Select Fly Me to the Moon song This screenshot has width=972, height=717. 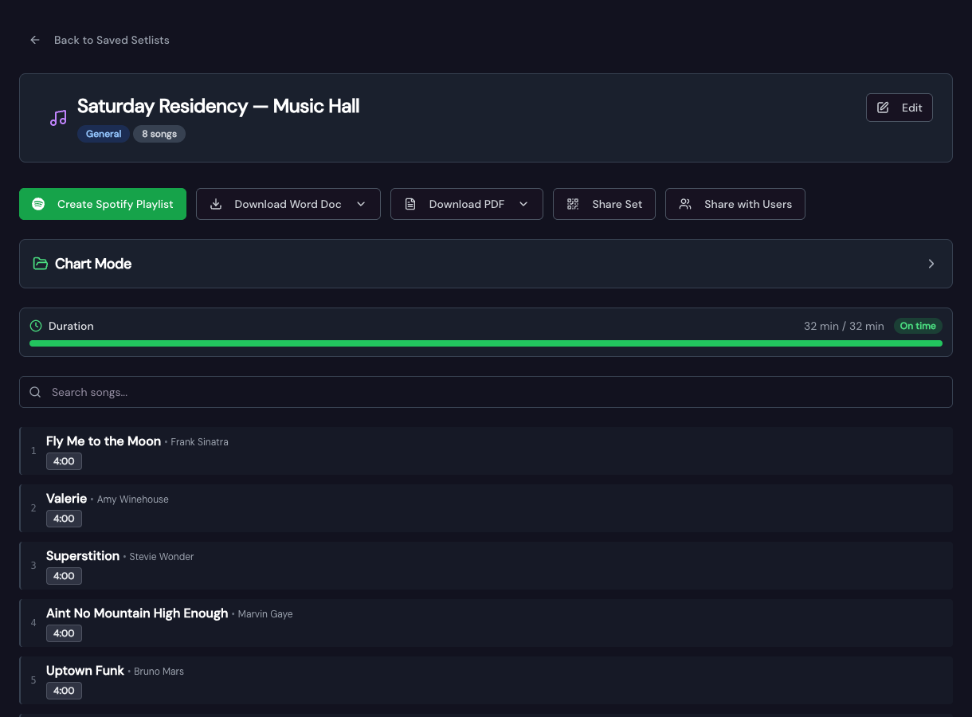coord(486,451)
